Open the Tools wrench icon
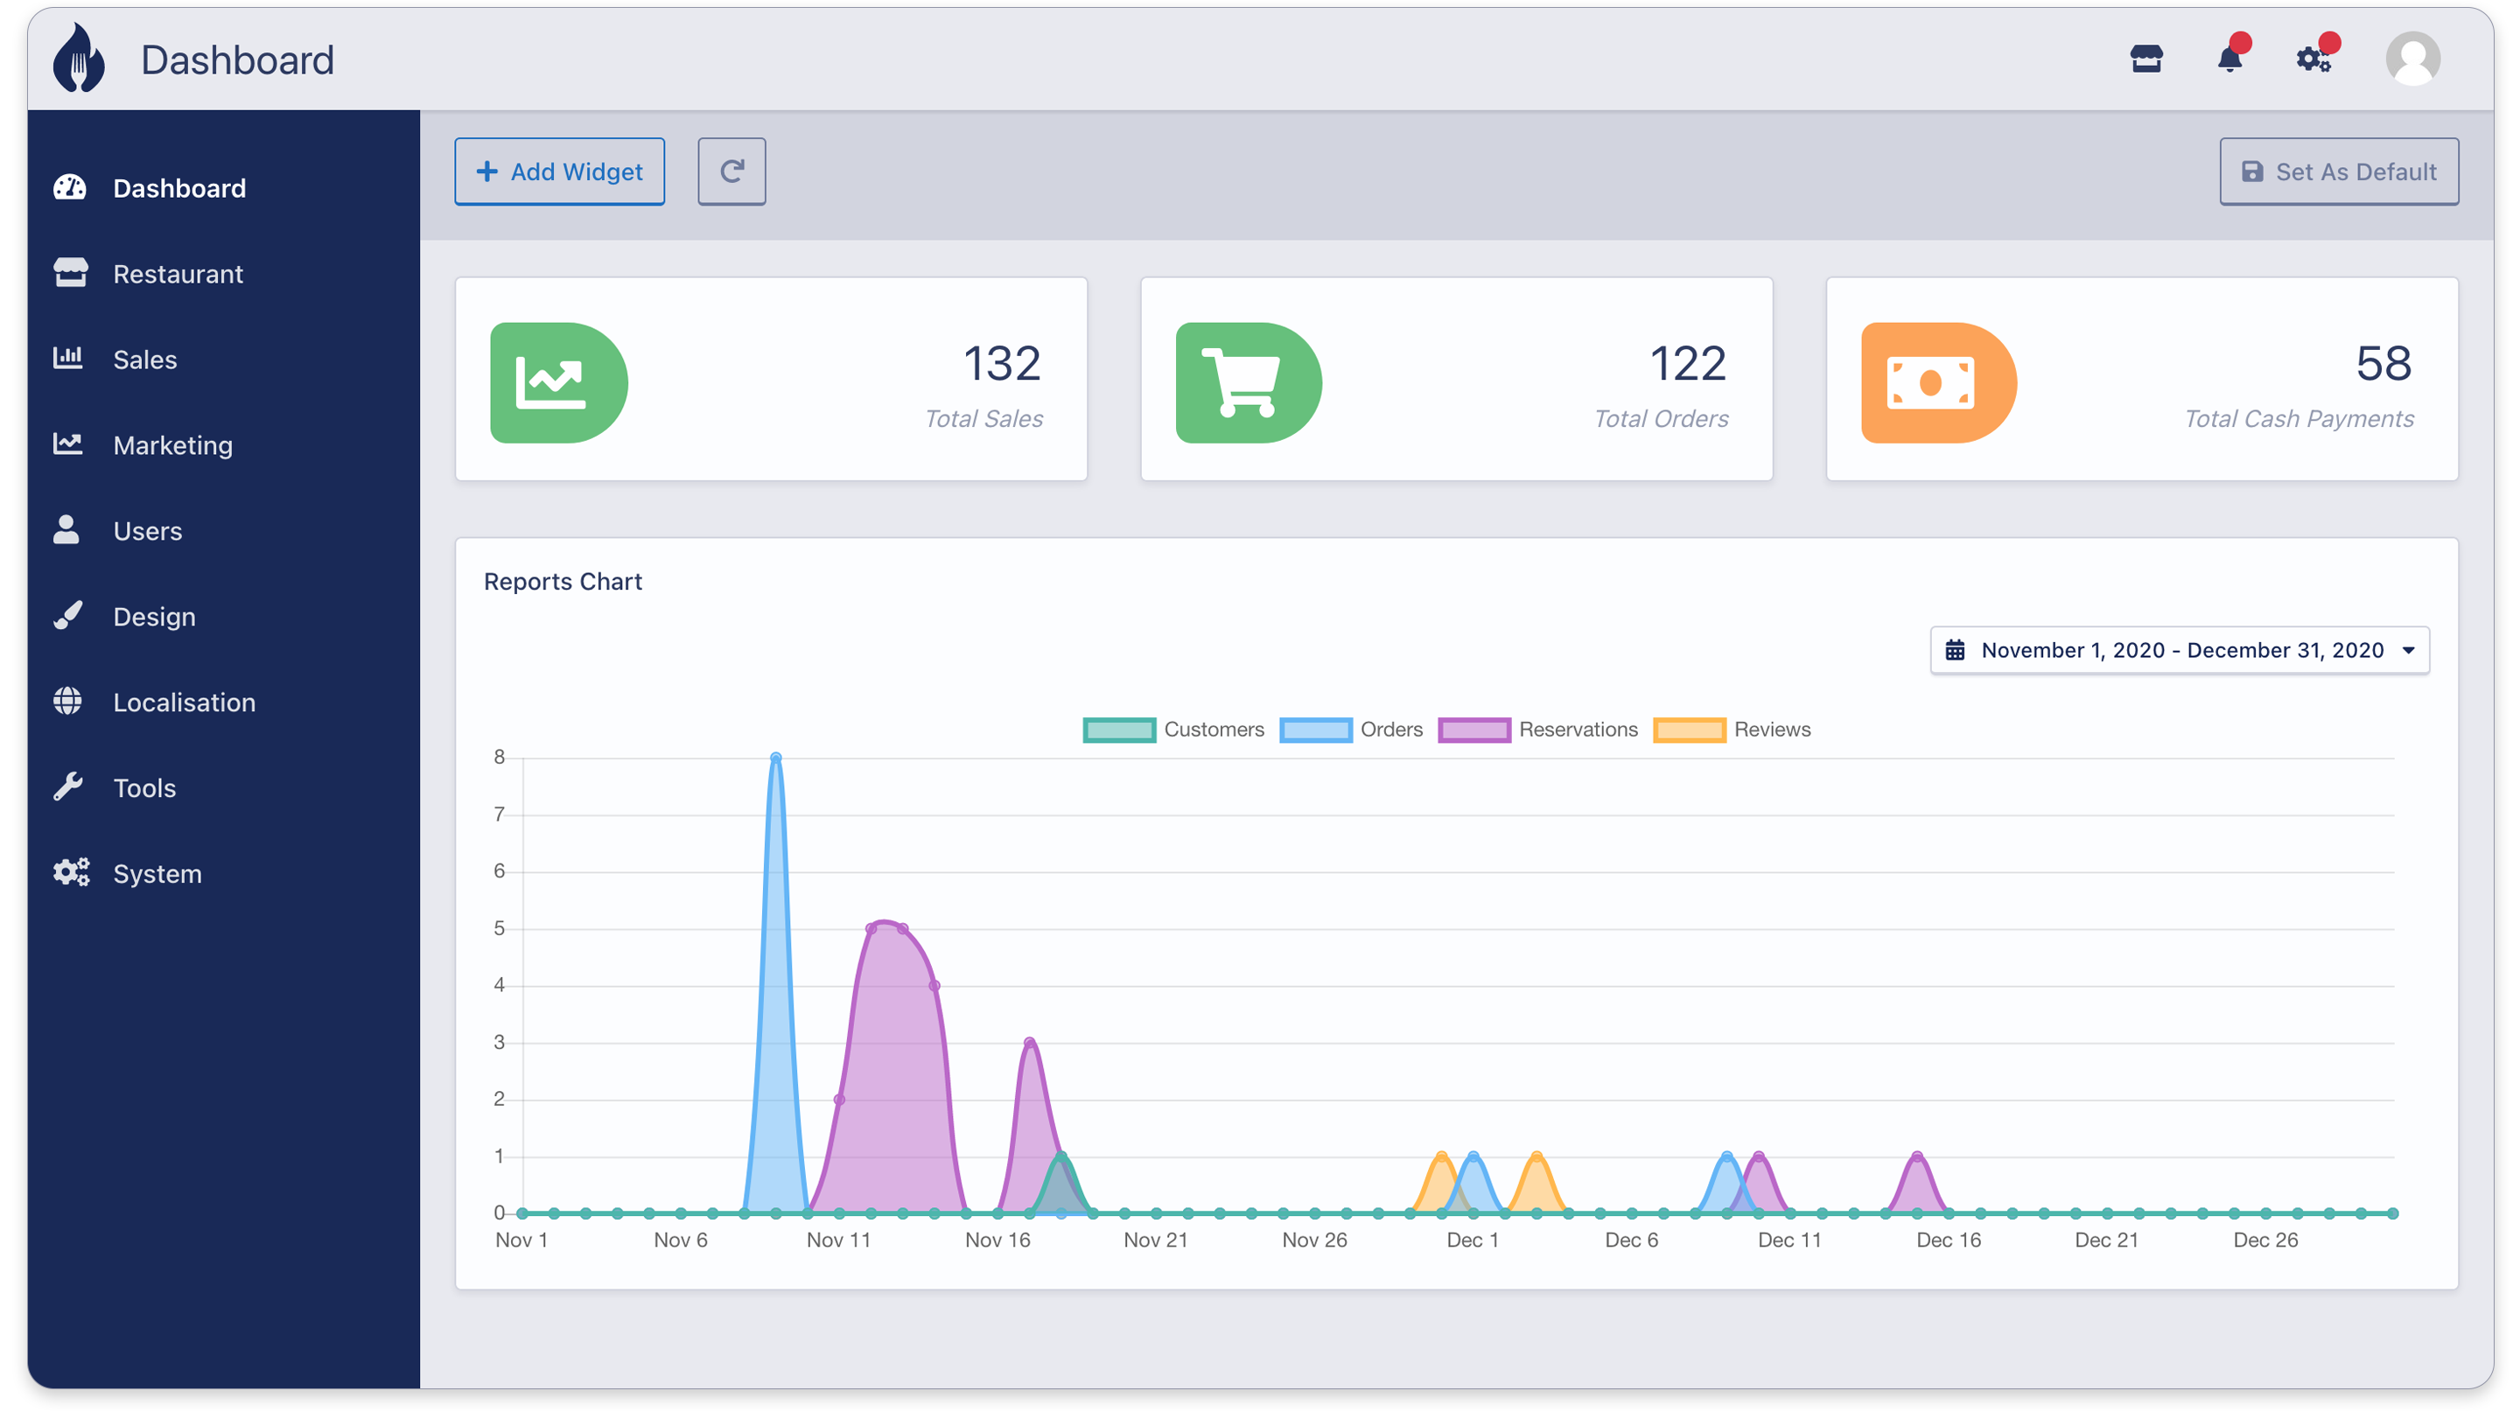This screenshot has width=2520, height=1426. pyautogui.click(x=66, y=786)
